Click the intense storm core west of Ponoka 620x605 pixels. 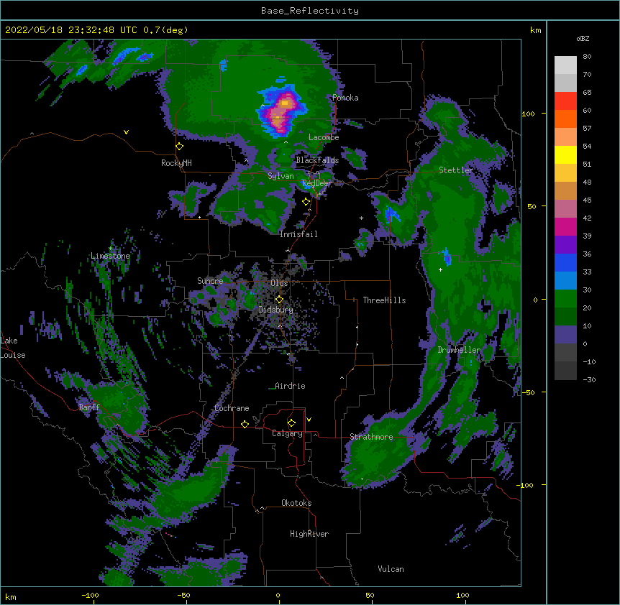[x=281, y=112]
